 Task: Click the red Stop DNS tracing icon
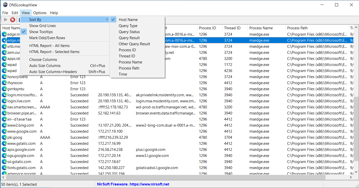[13, 20]
